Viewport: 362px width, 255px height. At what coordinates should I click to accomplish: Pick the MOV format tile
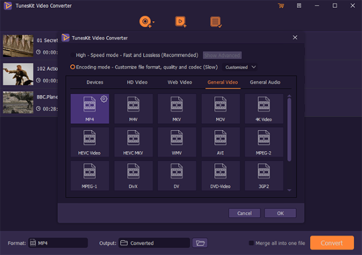coord(220,108)
